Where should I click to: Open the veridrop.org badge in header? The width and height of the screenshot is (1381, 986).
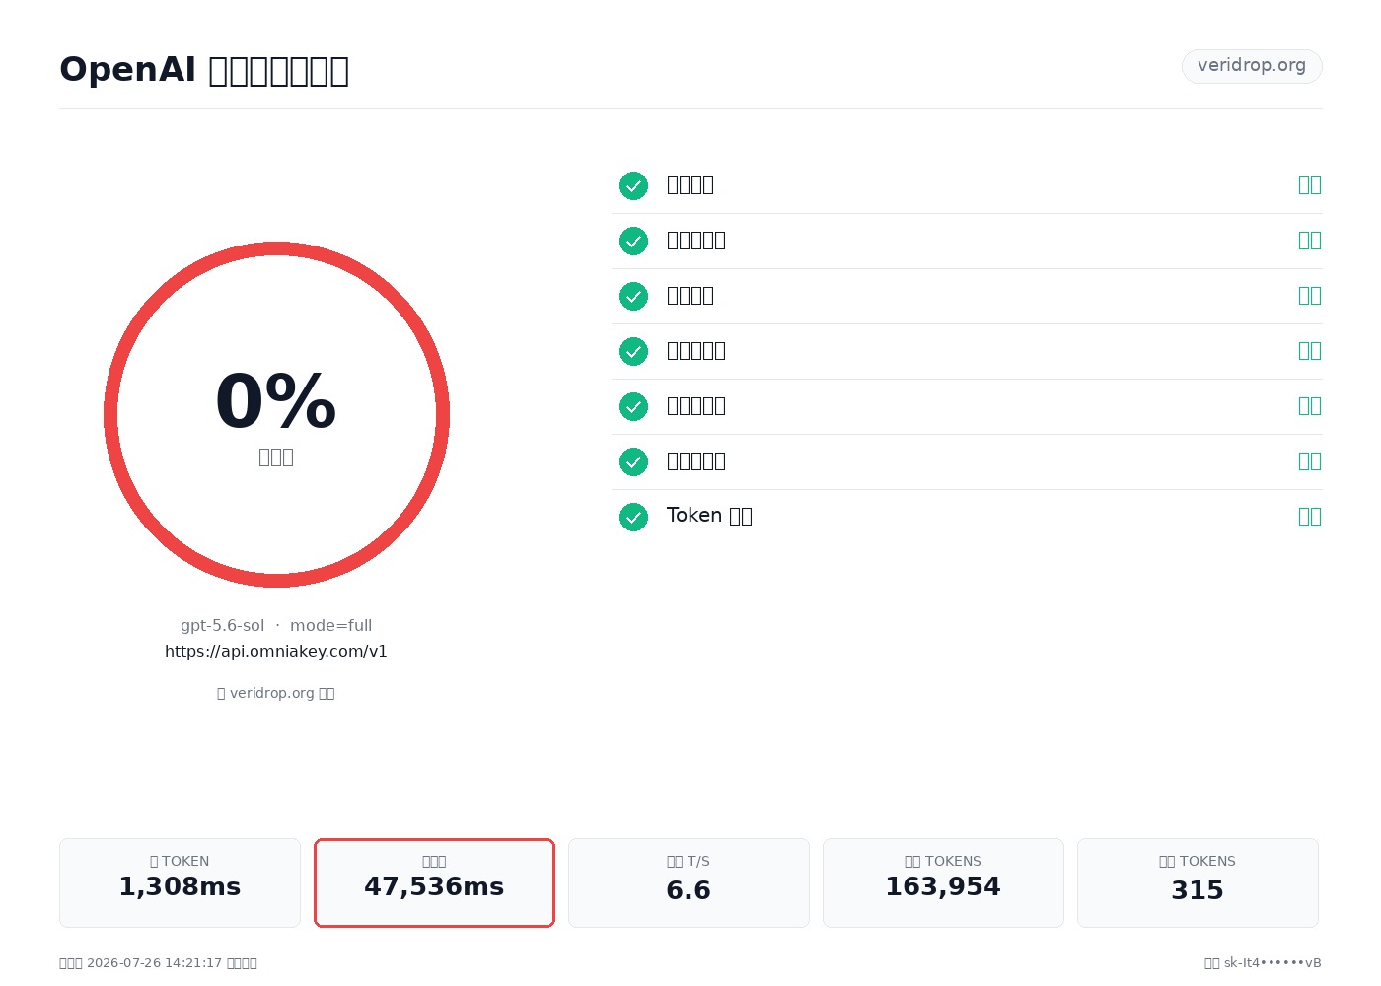[1252, 66]
